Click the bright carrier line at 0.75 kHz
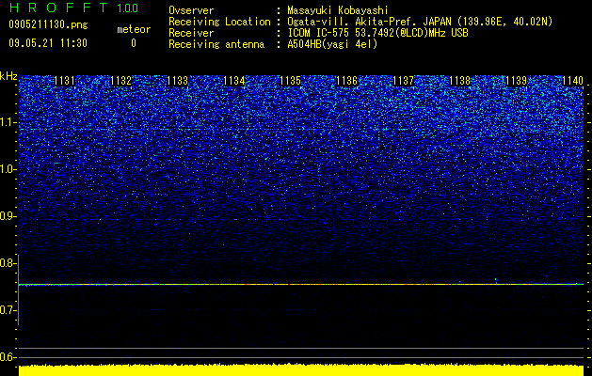592x376 pixels. tap(301, 285)
